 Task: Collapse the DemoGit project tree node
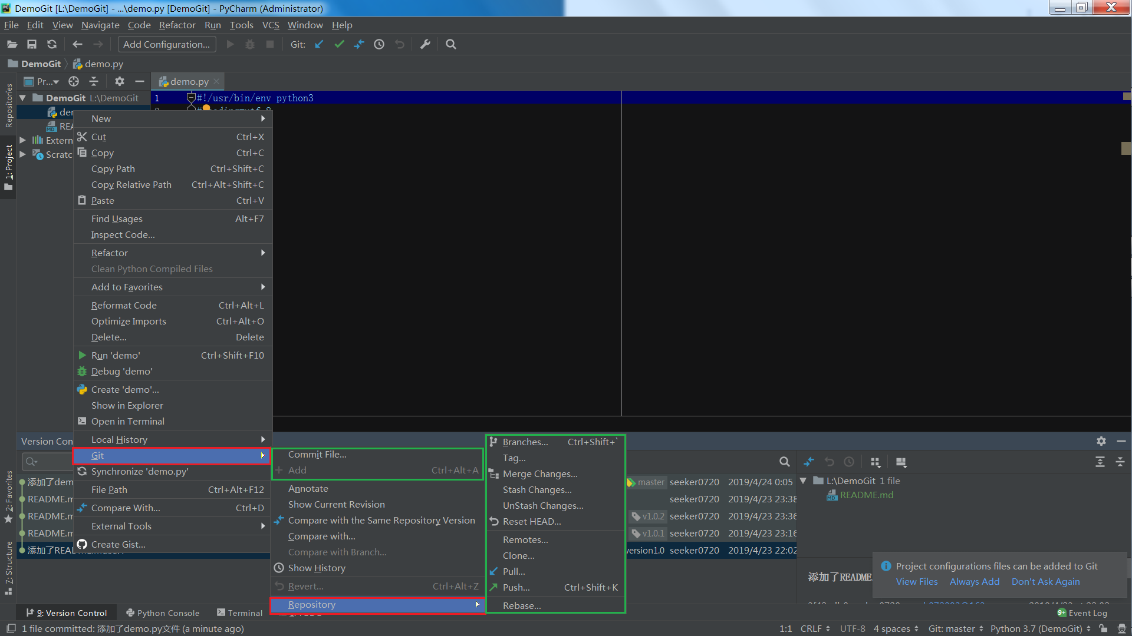pos(22,98)
